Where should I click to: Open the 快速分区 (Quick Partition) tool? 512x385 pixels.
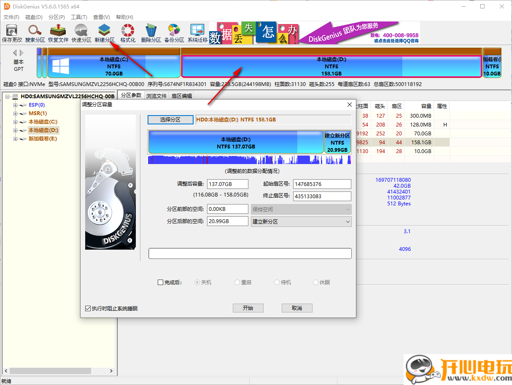pyautogui.click(x=81, y=32)
